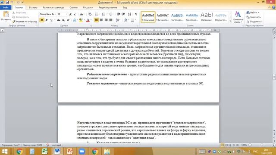Apply the No Spacing (Без инте...) style

click(x=163, y=17)
